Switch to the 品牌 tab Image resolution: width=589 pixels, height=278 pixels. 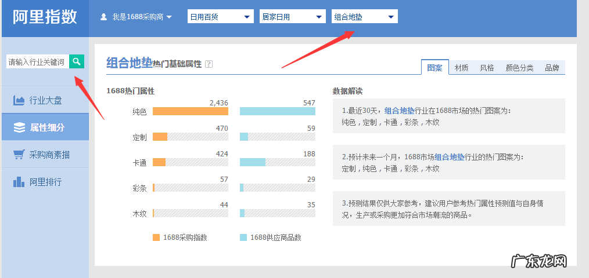[x=552, y=68]
